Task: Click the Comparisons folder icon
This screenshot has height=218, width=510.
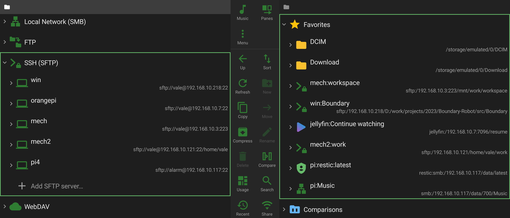Action: [x=295, y=210]
